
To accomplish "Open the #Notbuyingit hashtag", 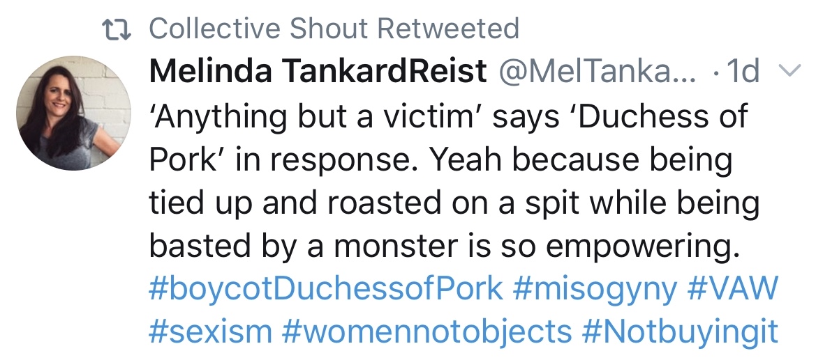I will 679,332.
